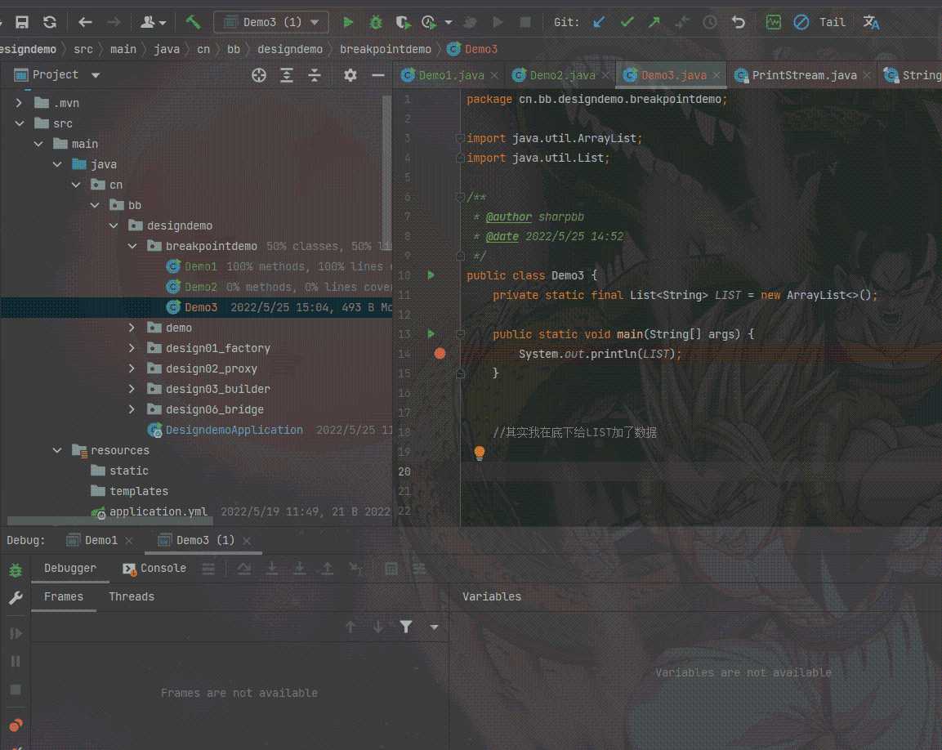Click the Project panel vertical scrollbar

click(x=386, y=172)
